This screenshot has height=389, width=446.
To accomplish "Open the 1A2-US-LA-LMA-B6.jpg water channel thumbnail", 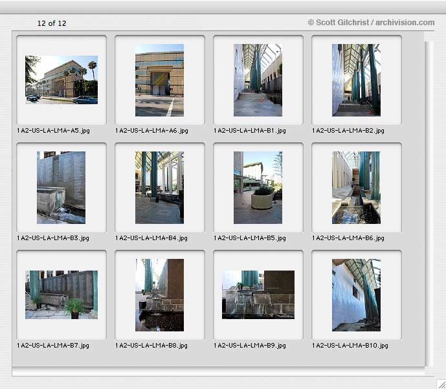I will coord(356,188).
